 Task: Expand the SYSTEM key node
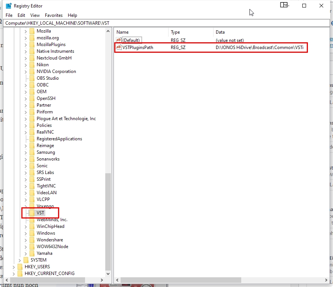[x=20, y=260]
